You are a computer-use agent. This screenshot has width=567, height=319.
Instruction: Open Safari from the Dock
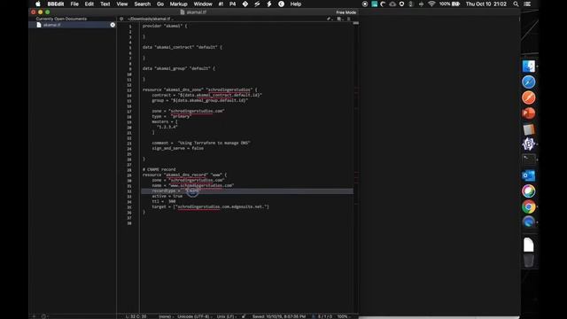pos(528,82)
